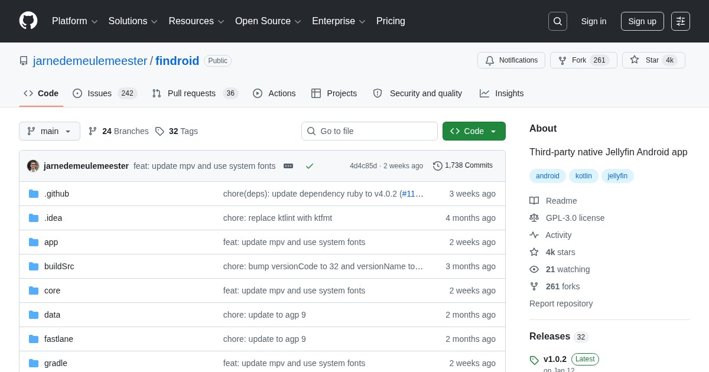Click the Sign in link
The width and height of the screenshot is (709, 372).
click(594, 21)
